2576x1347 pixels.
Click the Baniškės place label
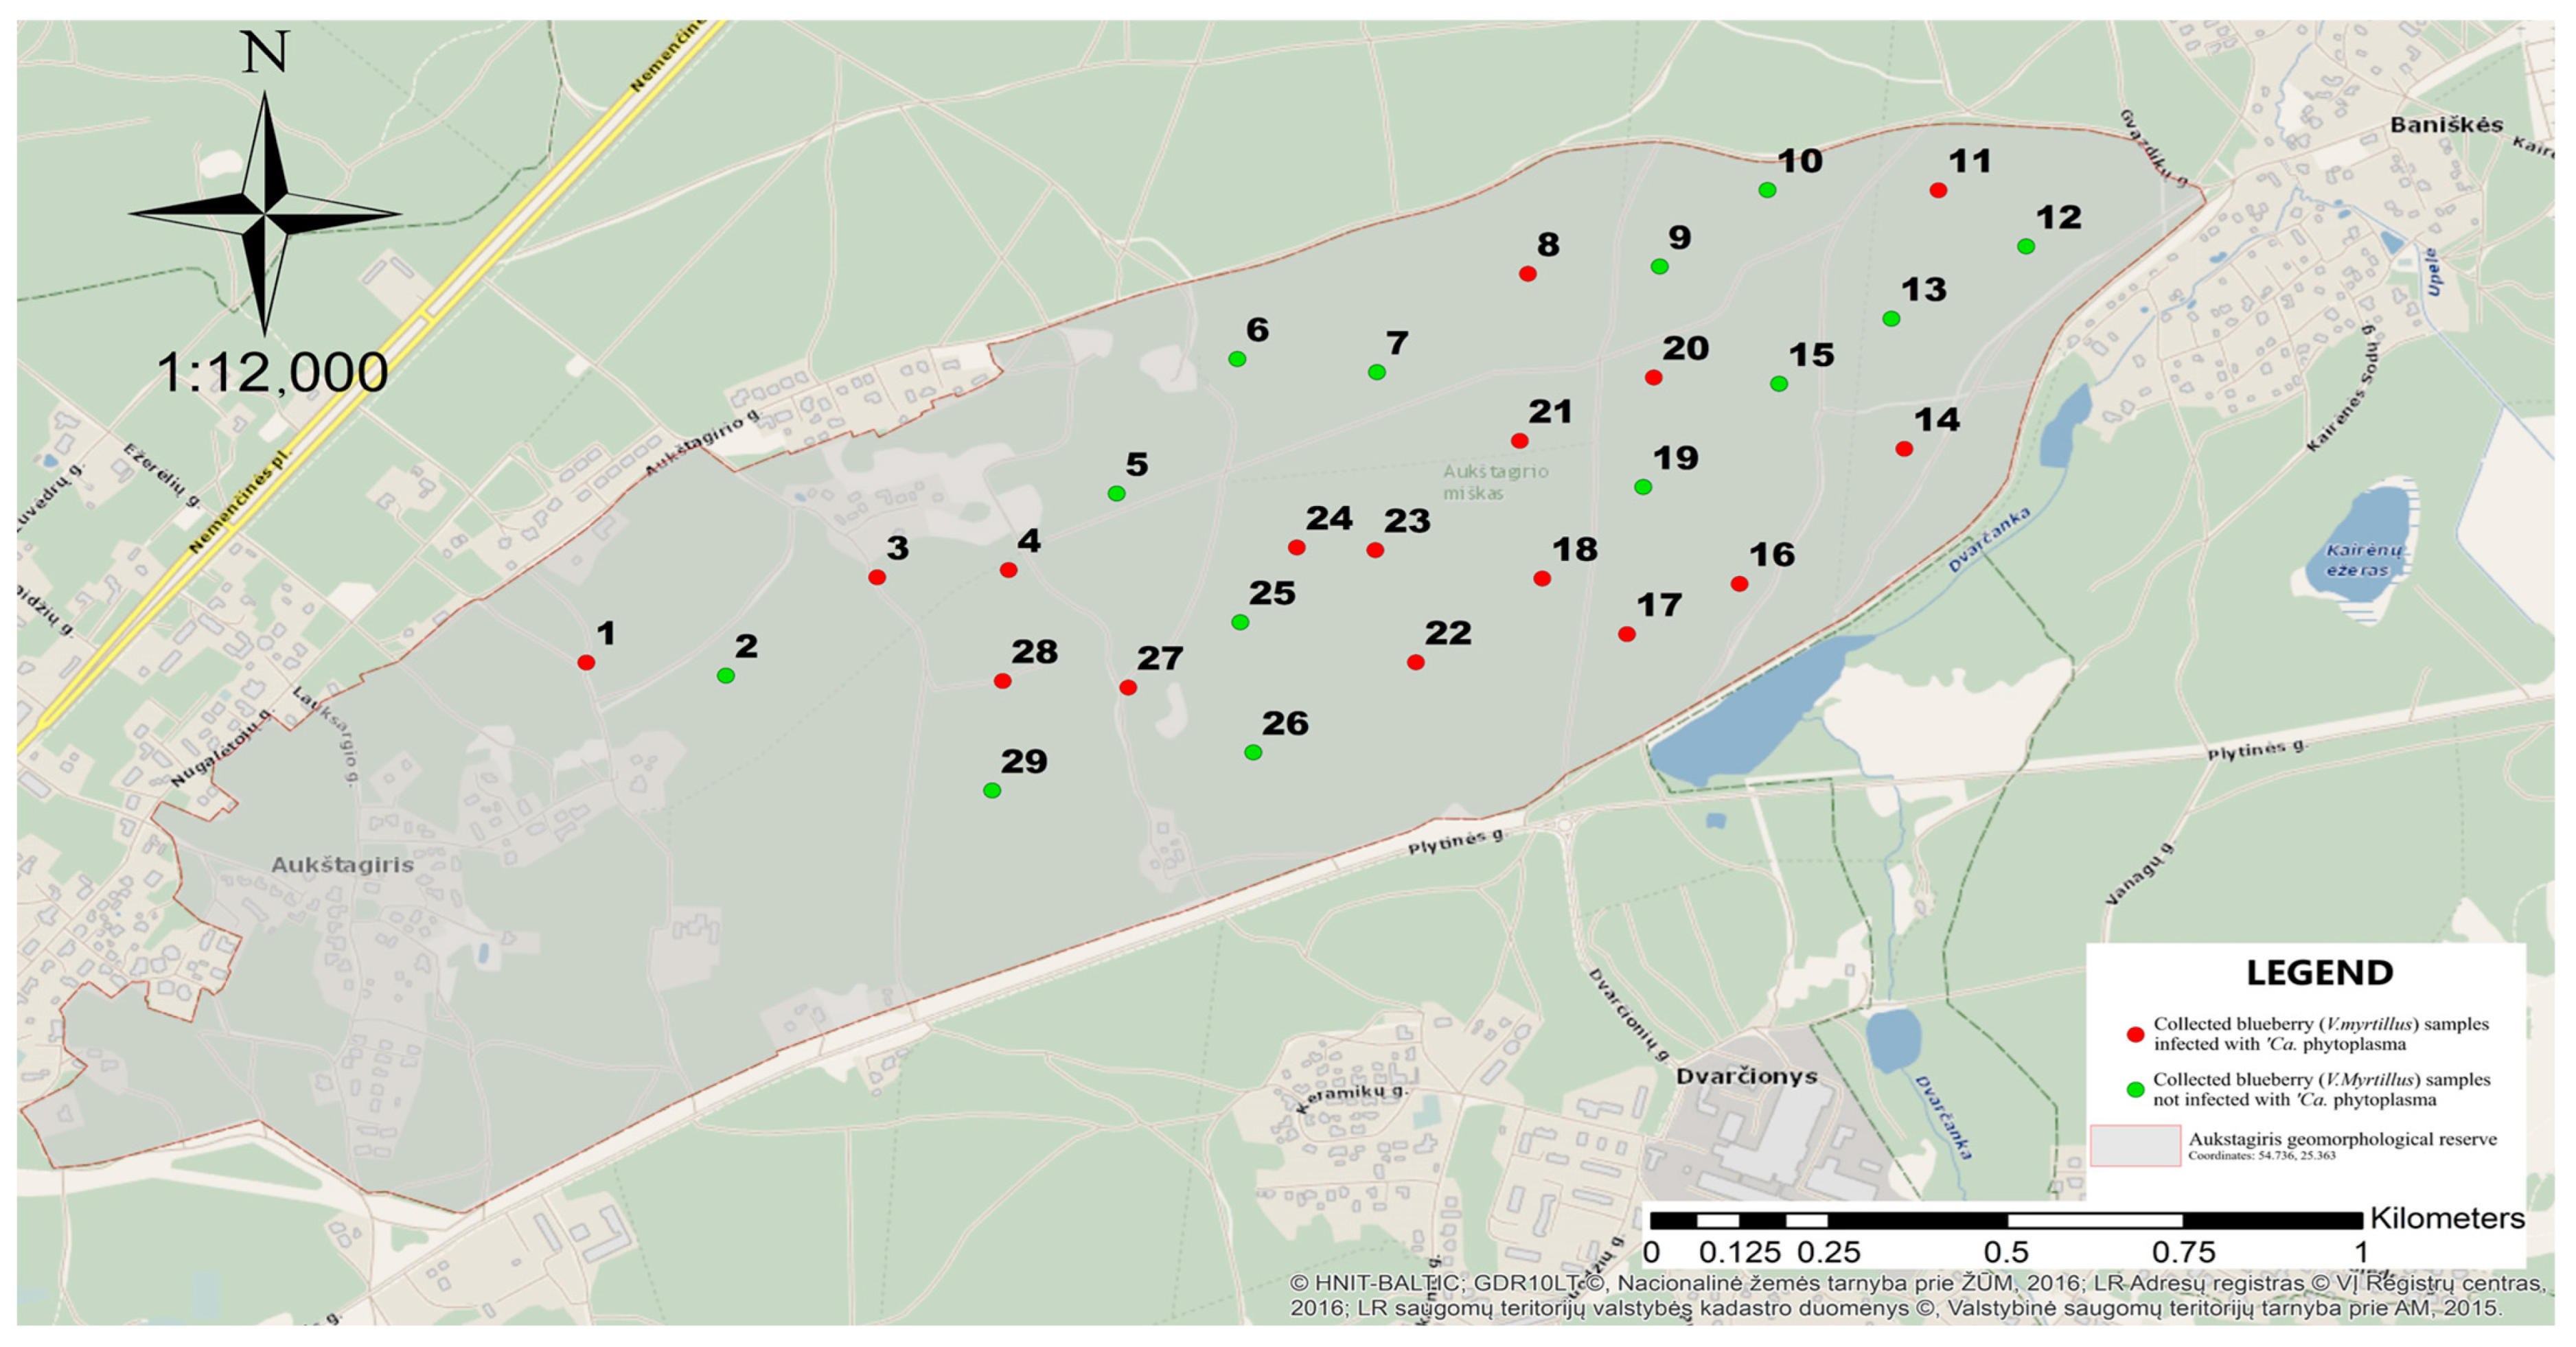[2446, 125]
